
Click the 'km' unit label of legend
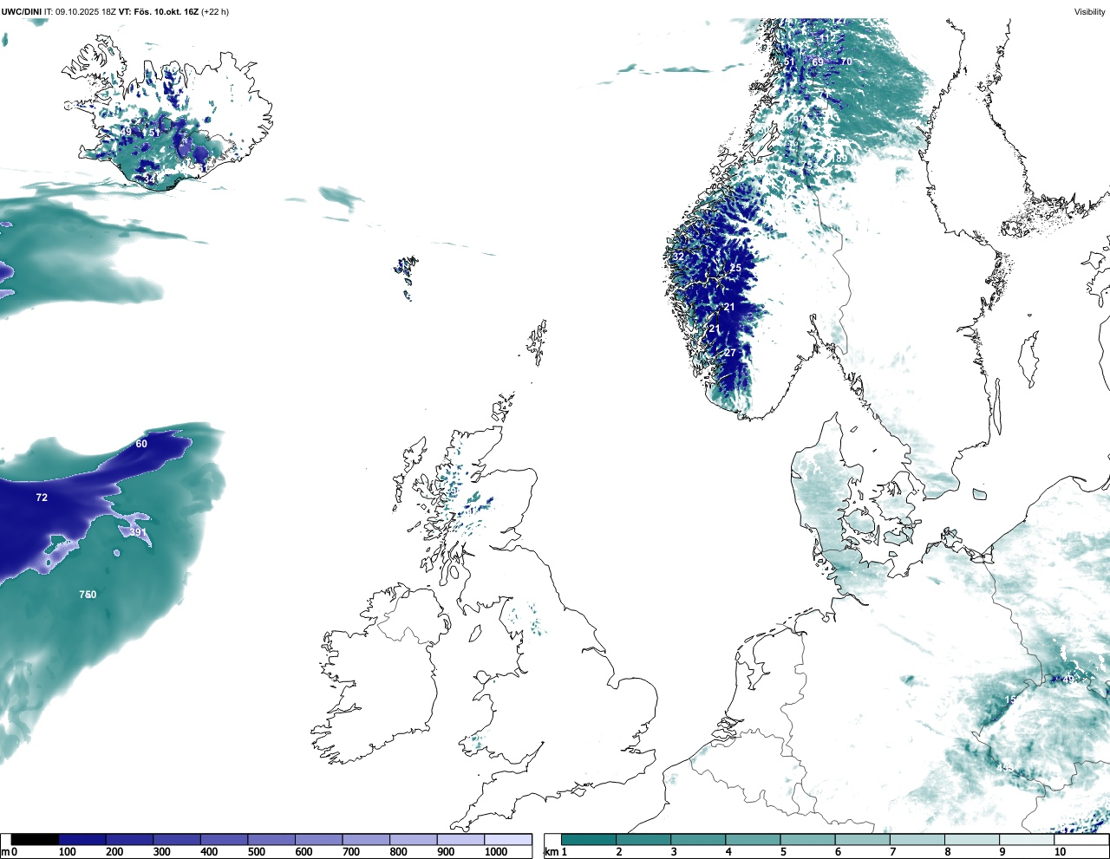pos(551,852)
